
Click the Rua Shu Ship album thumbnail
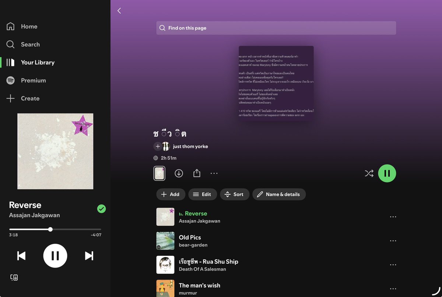pyautogui.click(x=165, y=265)
